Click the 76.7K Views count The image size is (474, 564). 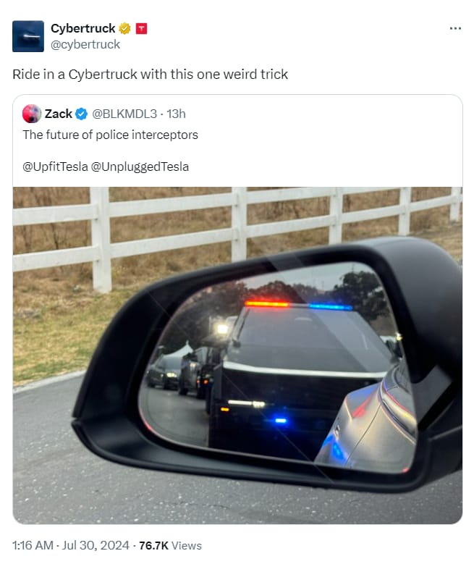[170, 545]
